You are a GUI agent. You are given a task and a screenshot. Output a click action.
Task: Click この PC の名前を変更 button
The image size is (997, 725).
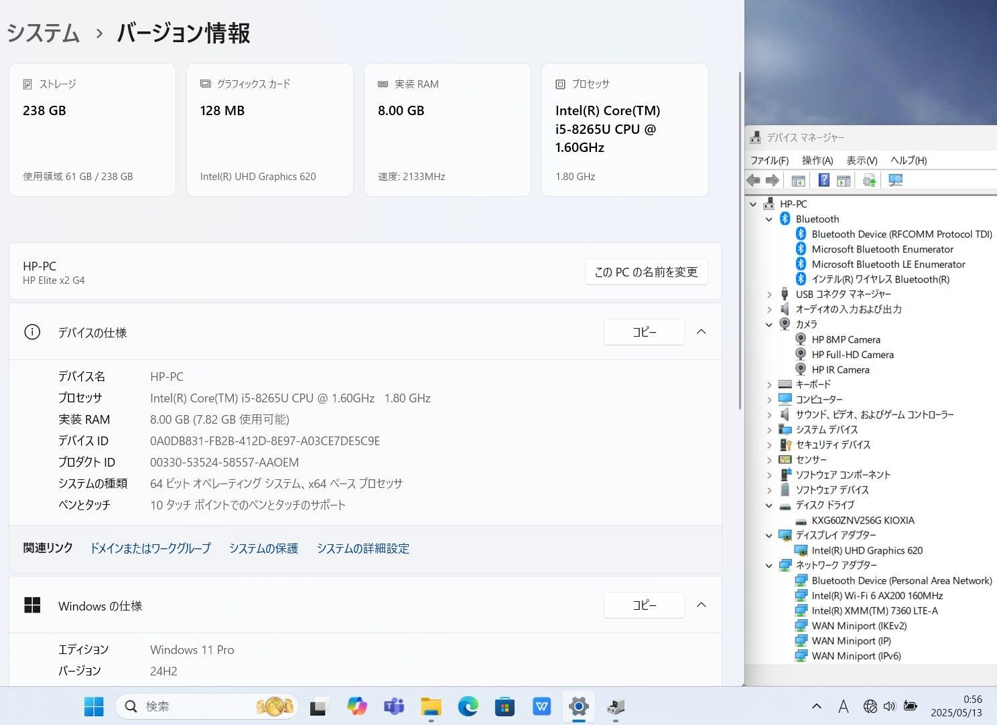pyautogui.click(x=647, y=272)
